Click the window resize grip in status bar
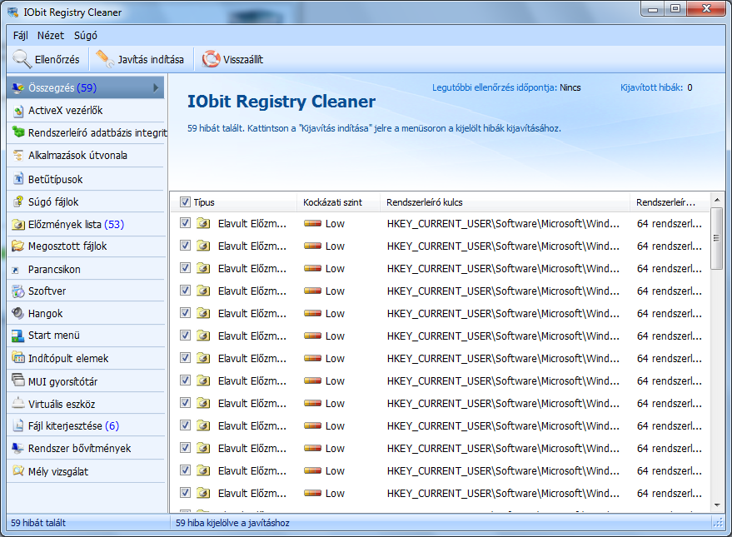 (718, 523)
